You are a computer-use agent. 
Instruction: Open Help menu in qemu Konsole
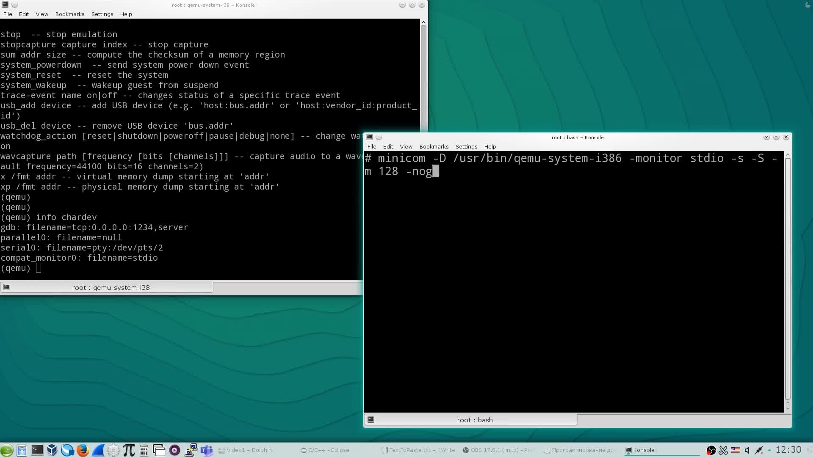tap(126, 14)
